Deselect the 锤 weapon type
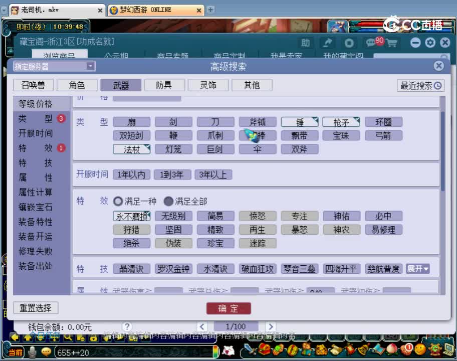This screenshot has height=361, width=457. (300, 122)
